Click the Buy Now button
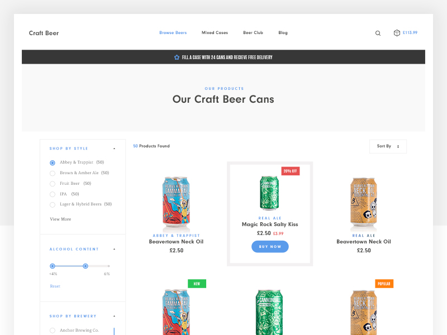 (270, 247)
